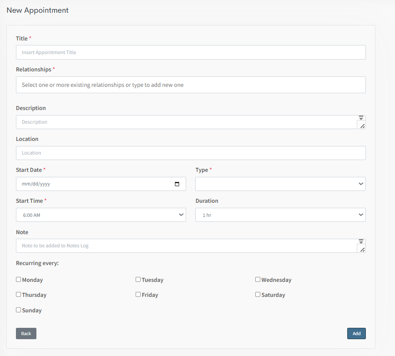Click the Description field scroll arrow icon
The width and height of the screenshot is (395, 356).
coord(361,118)
